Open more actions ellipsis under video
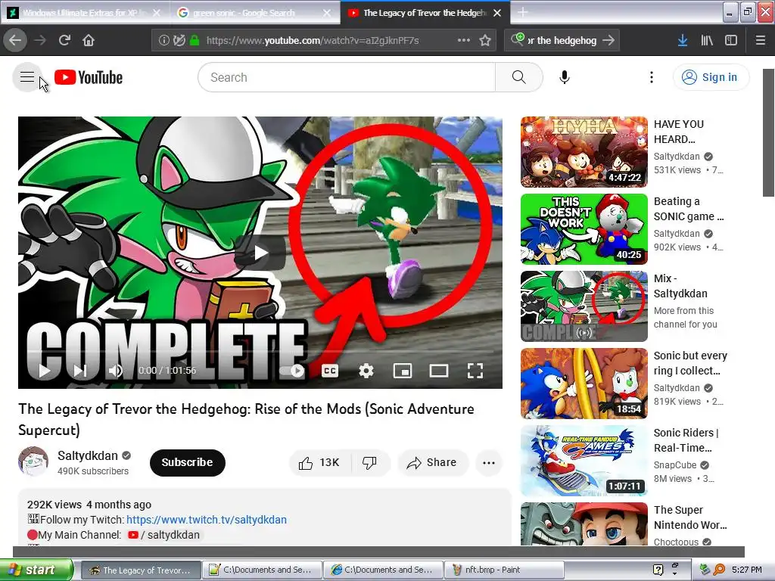The width and height of the screenshot is (775, 581). click(x=489, y=462)
